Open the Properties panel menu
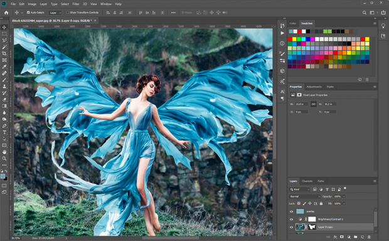The width and height of the screenshot is (389, 241). point(375,87)
